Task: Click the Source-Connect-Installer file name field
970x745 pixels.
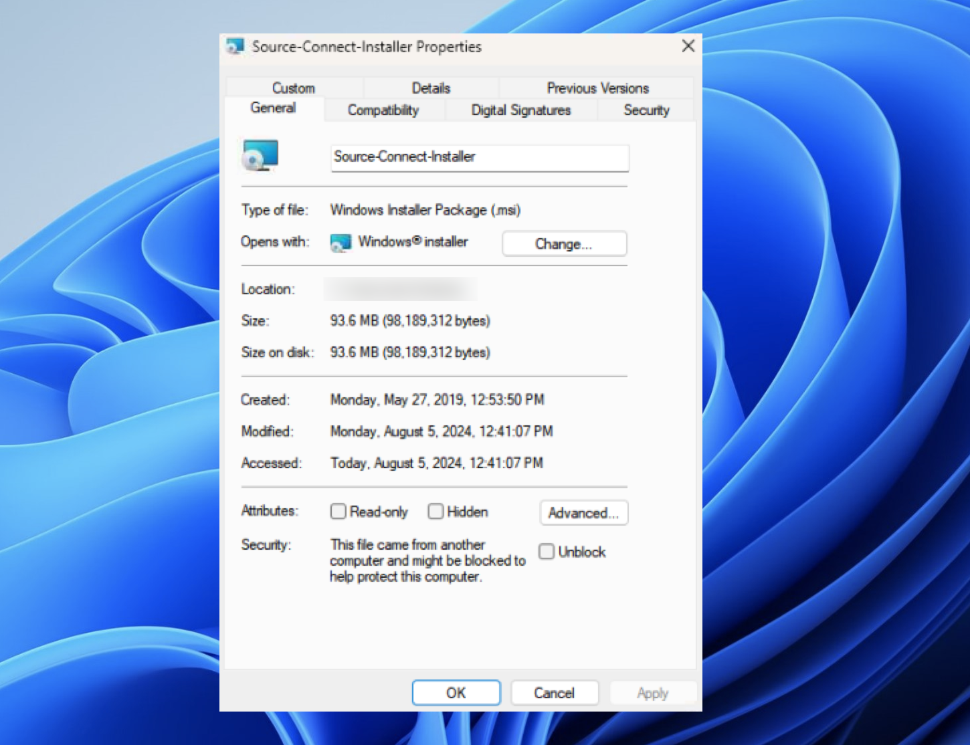Action: click(x=480, y=157)
